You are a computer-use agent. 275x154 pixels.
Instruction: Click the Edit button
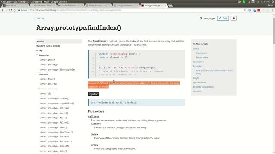click(223, 18)
